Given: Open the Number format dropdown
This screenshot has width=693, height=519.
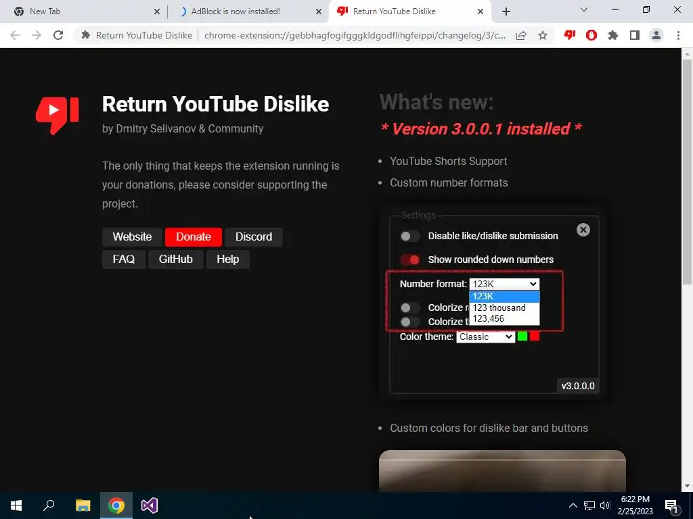Looking at the screenshot, I should pos(504,285).
